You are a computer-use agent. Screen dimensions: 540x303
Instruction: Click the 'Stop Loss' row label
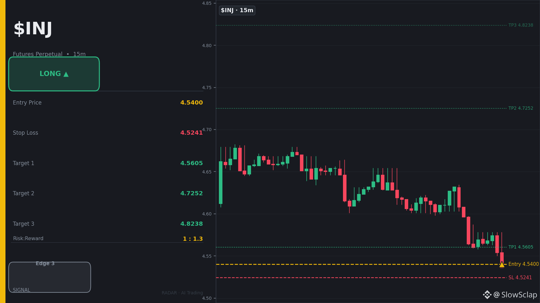pos(25,133)
